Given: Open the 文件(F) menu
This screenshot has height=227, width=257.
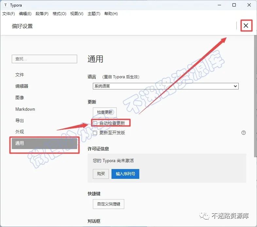Looking at the screenshot, I should click(x=9, y=14).
